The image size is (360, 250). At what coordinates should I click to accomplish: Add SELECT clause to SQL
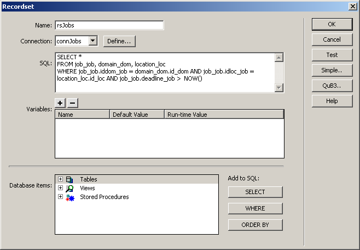[255, 192]
